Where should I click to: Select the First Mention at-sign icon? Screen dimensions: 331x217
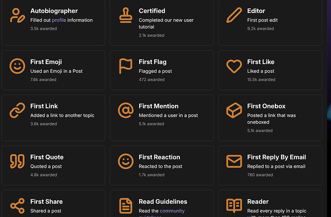126,110
